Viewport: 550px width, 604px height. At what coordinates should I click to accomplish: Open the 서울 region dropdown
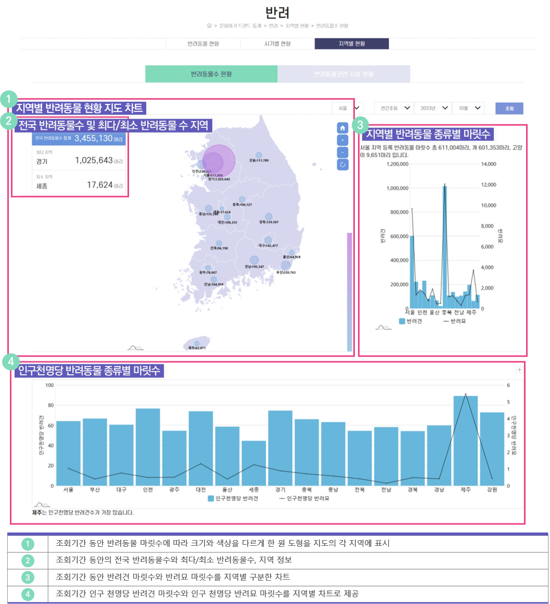pyautogui.click(x=348, y=108)
